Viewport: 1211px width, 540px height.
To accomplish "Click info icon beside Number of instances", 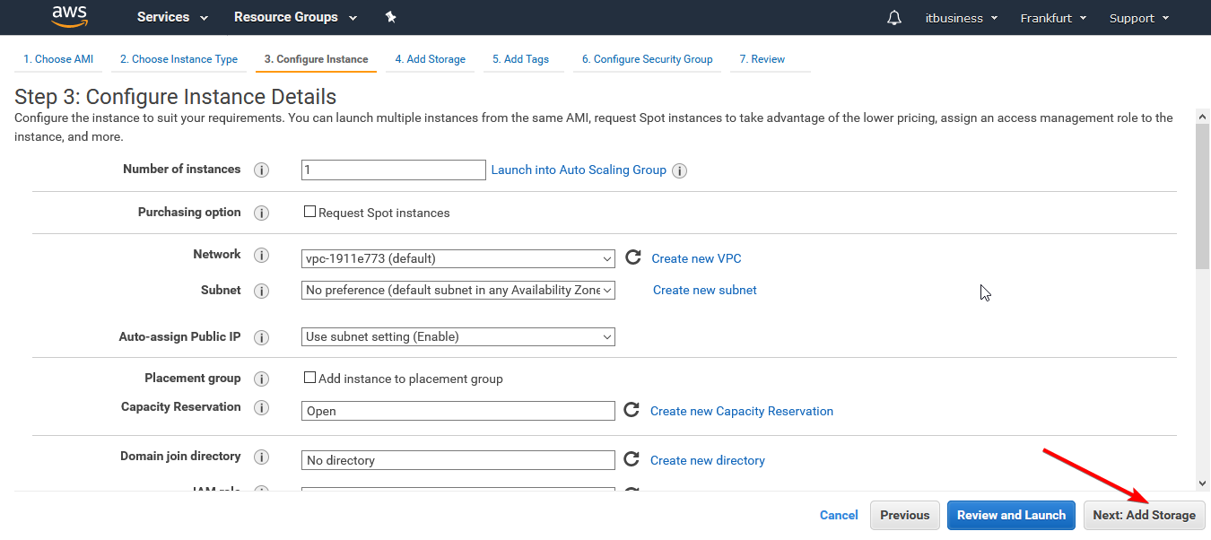I will pos(262,170).
